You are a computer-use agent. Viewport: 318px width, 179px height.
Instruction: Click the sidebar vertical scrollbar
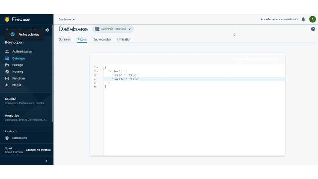(x=53, y=73)
